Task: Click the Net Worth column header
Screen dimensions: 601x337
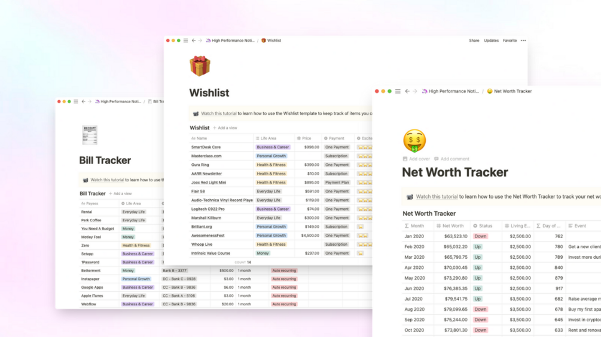Action: (x=451, y=226)
